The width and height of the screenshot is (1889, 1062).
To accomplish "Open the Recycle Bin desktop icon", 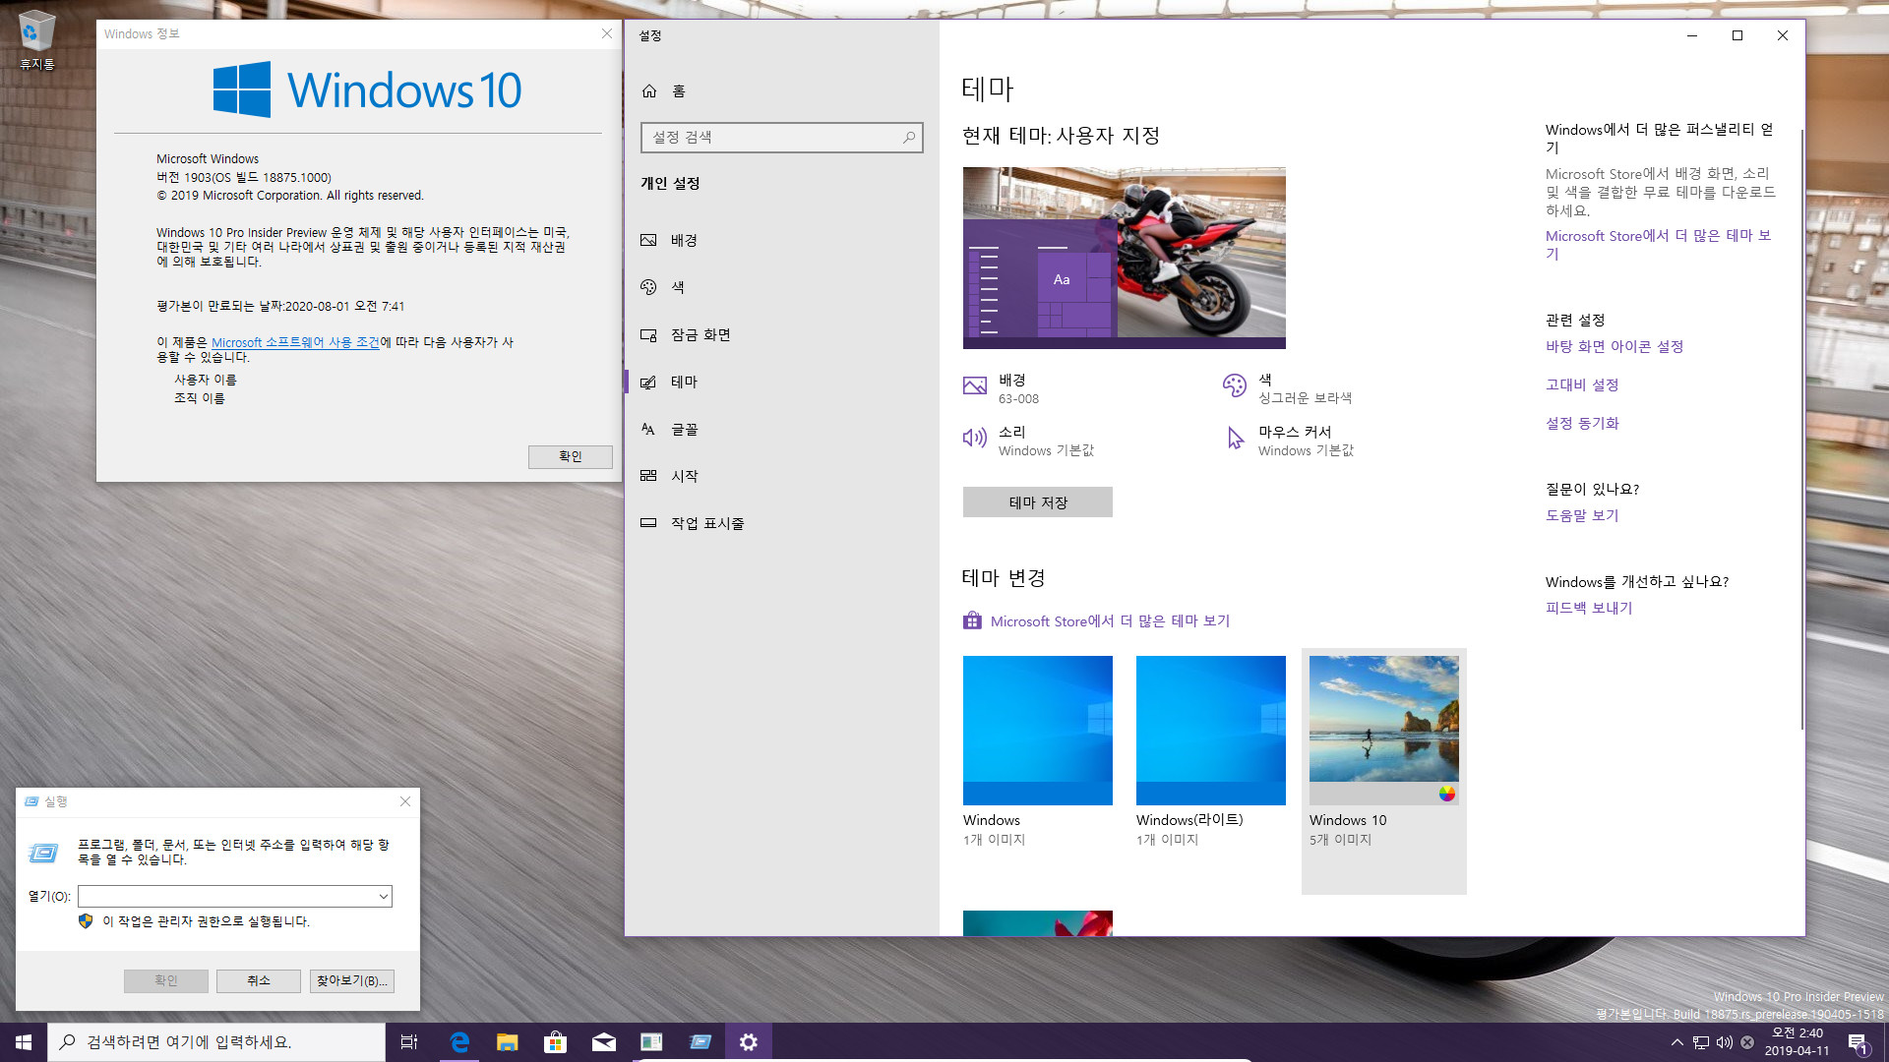I will [36, 41].
